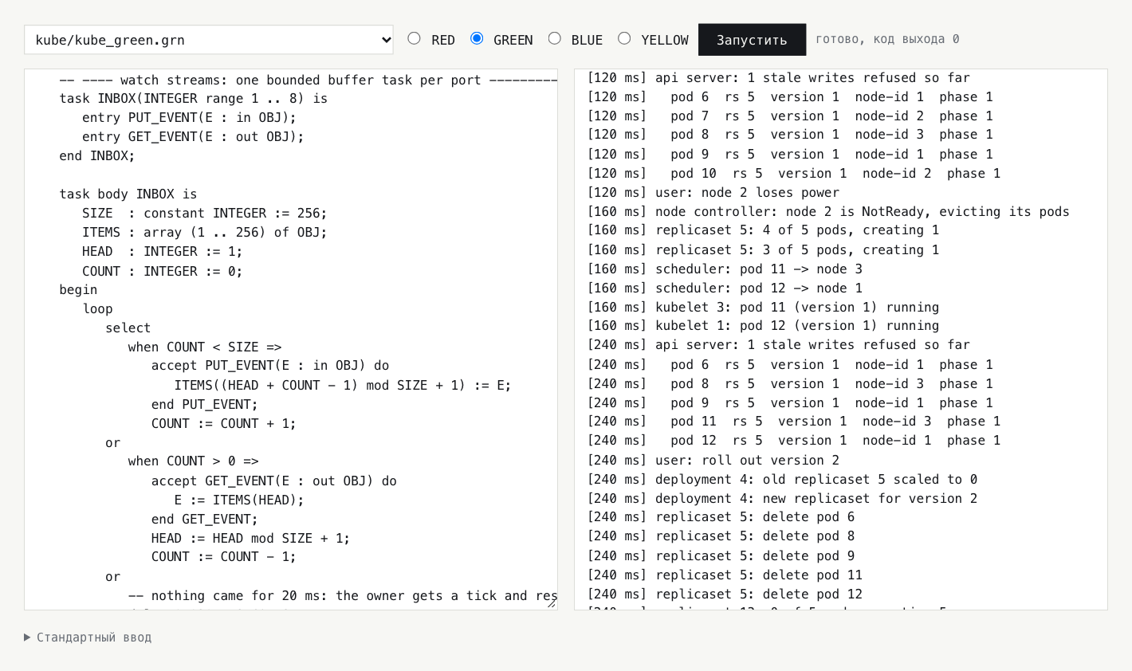
Task: Pick the YELLOW radio option
Action: tap(624, 38)
